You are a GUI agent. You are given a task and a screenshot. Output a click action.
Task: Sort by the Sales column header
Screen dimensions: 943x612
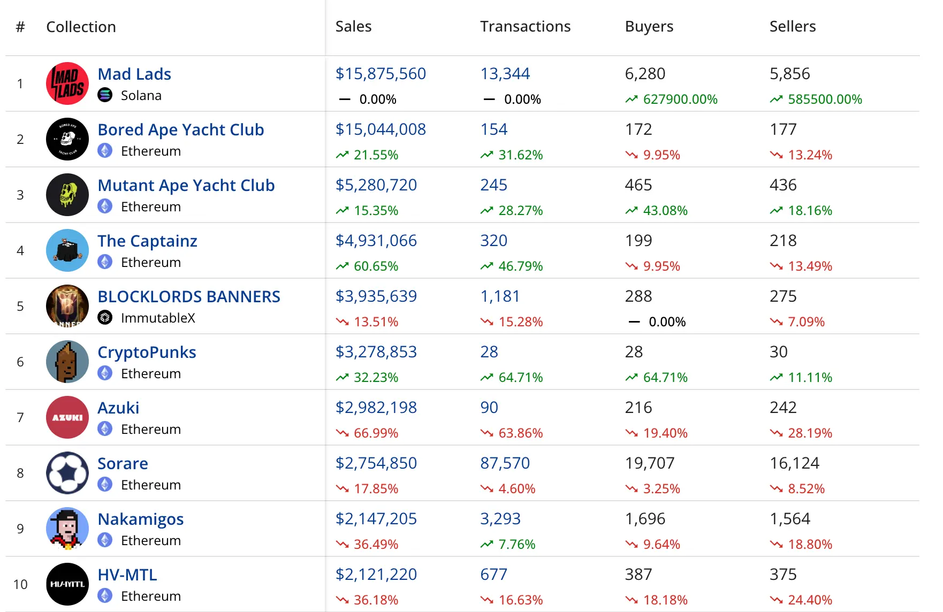click(x=353, y=26)
